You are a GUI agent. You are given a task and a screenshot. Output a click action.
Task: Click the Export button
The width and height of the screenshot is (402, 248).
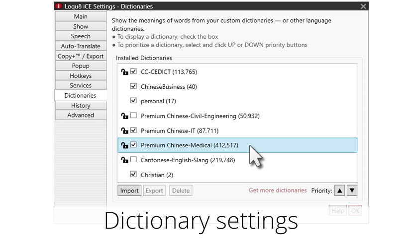[154, 190]
